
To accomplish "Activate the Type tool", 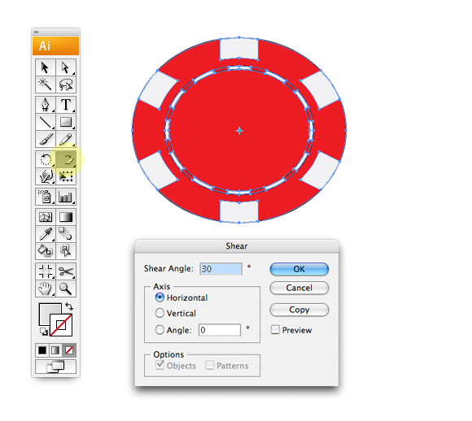I will click(66, 105).
